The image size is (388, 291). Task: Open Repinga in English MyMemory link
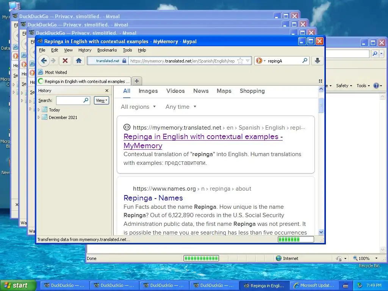click(x=203, y=141)
